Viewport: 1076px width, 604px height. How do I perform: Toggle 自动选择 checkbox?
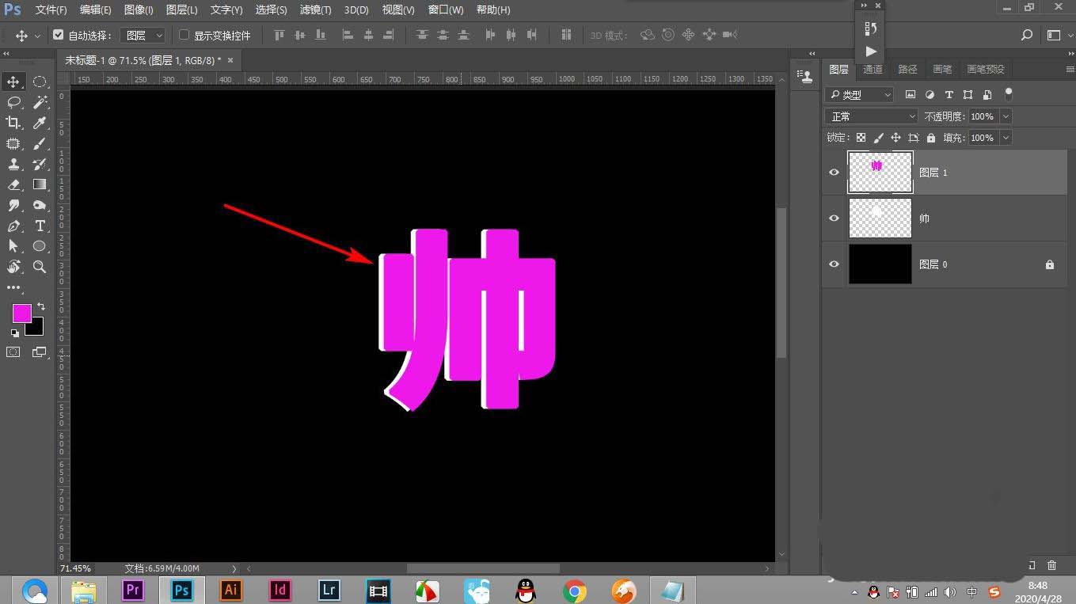click(x=58, y=35)
